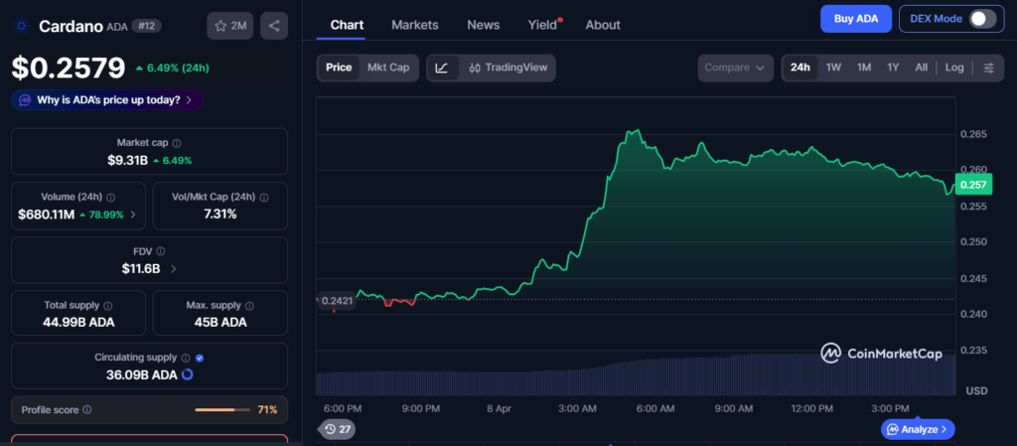Screen dimensions: 1017x446
Task: Click the Analyze button below the chart
Action: pos(918,429)
